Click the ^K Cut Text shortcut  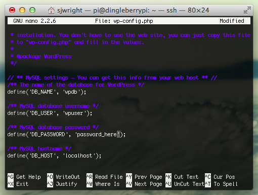(x=182, y=177)
